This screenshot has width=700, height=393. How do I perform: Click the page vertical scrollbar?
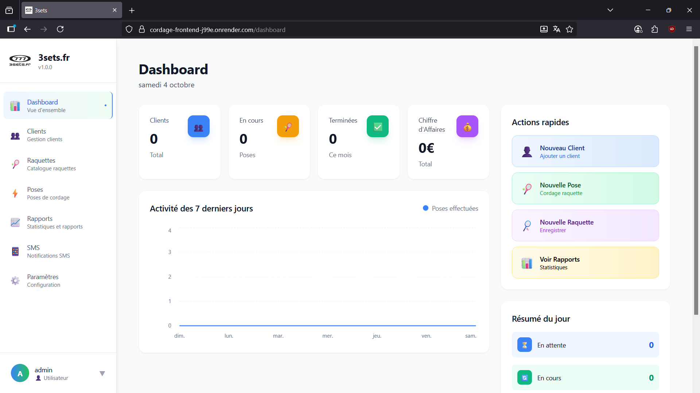pos(696,182)
